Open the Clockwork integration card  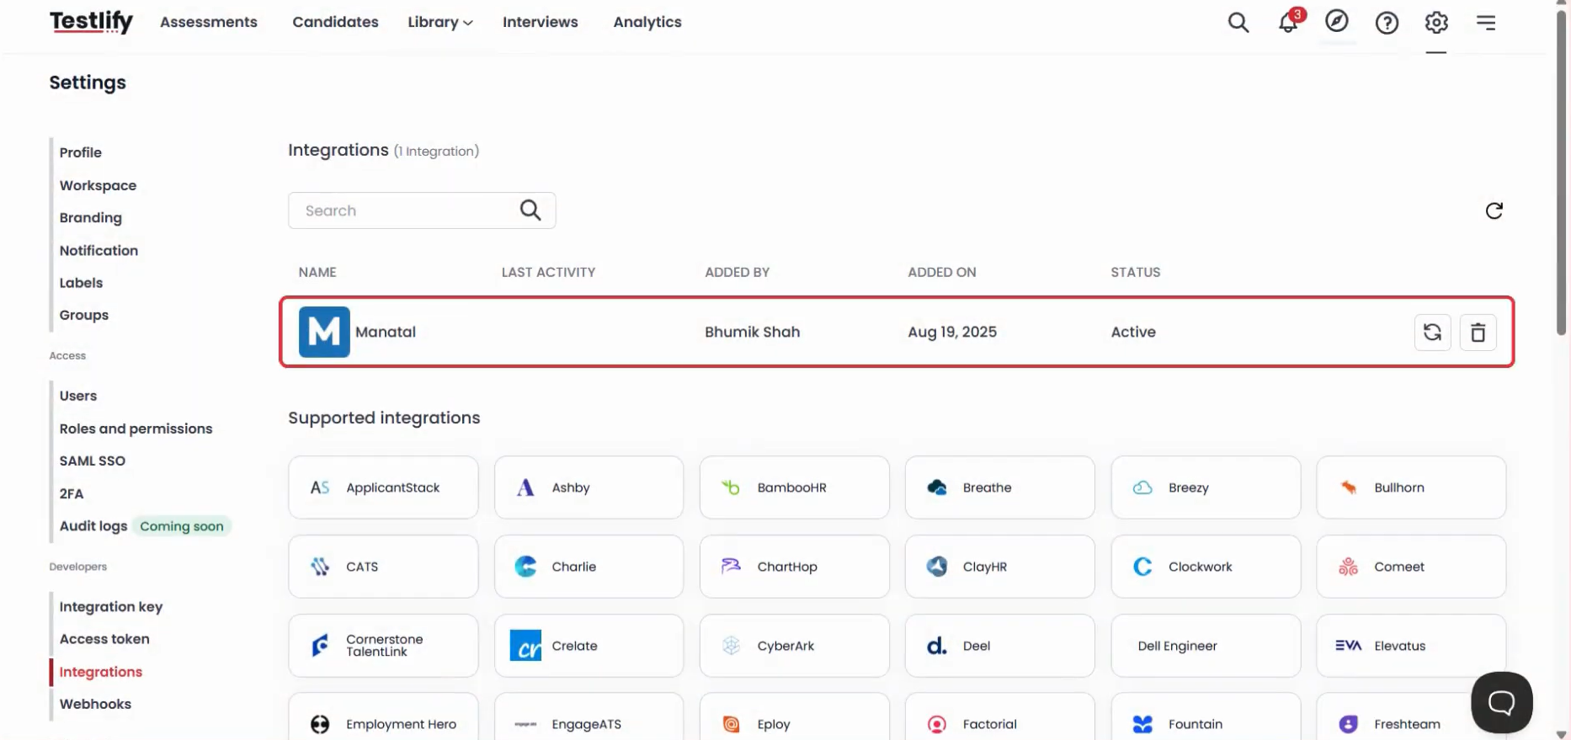point(1206,567)
